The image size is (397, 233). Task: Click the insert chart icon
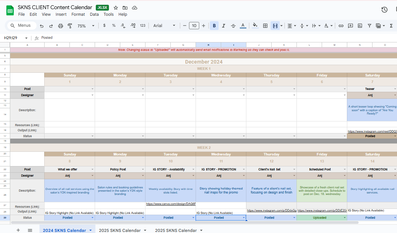360,26
